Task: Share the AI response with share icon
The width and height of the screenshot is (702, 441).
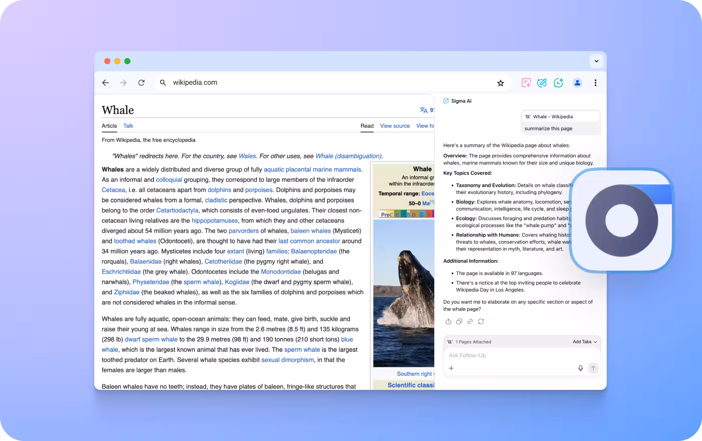Action: (448, 322)
